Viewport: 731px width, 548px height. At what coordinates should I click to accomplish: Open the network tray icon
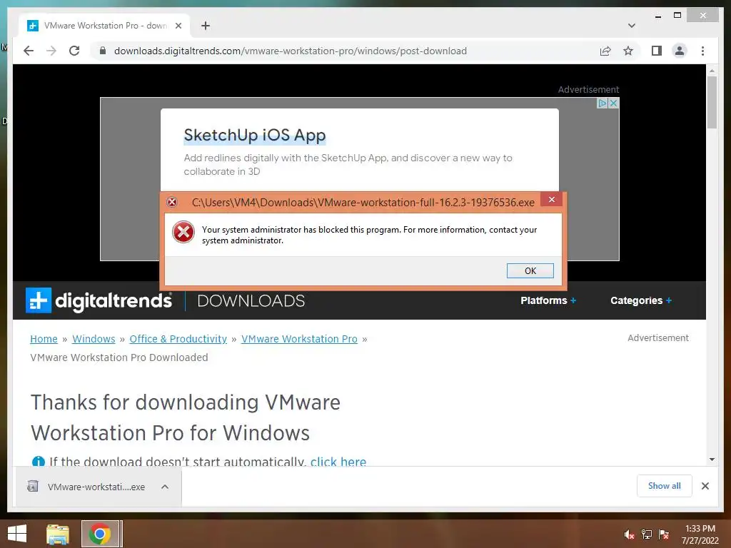(647, 534)
